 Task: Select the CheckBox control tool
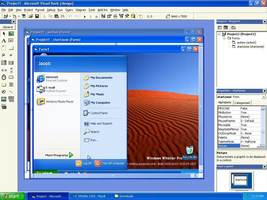point(4,55)
